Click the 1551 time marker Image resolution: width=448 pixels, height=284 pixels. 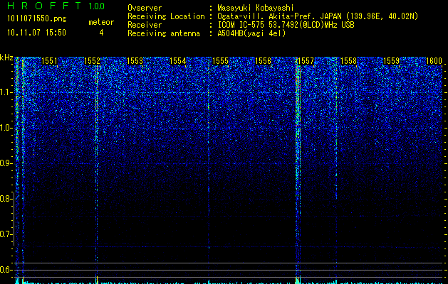point(49,61)
